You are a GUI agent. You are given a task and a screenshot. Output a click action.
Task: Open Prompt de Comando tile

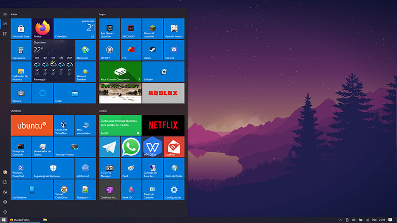point(21,147)
